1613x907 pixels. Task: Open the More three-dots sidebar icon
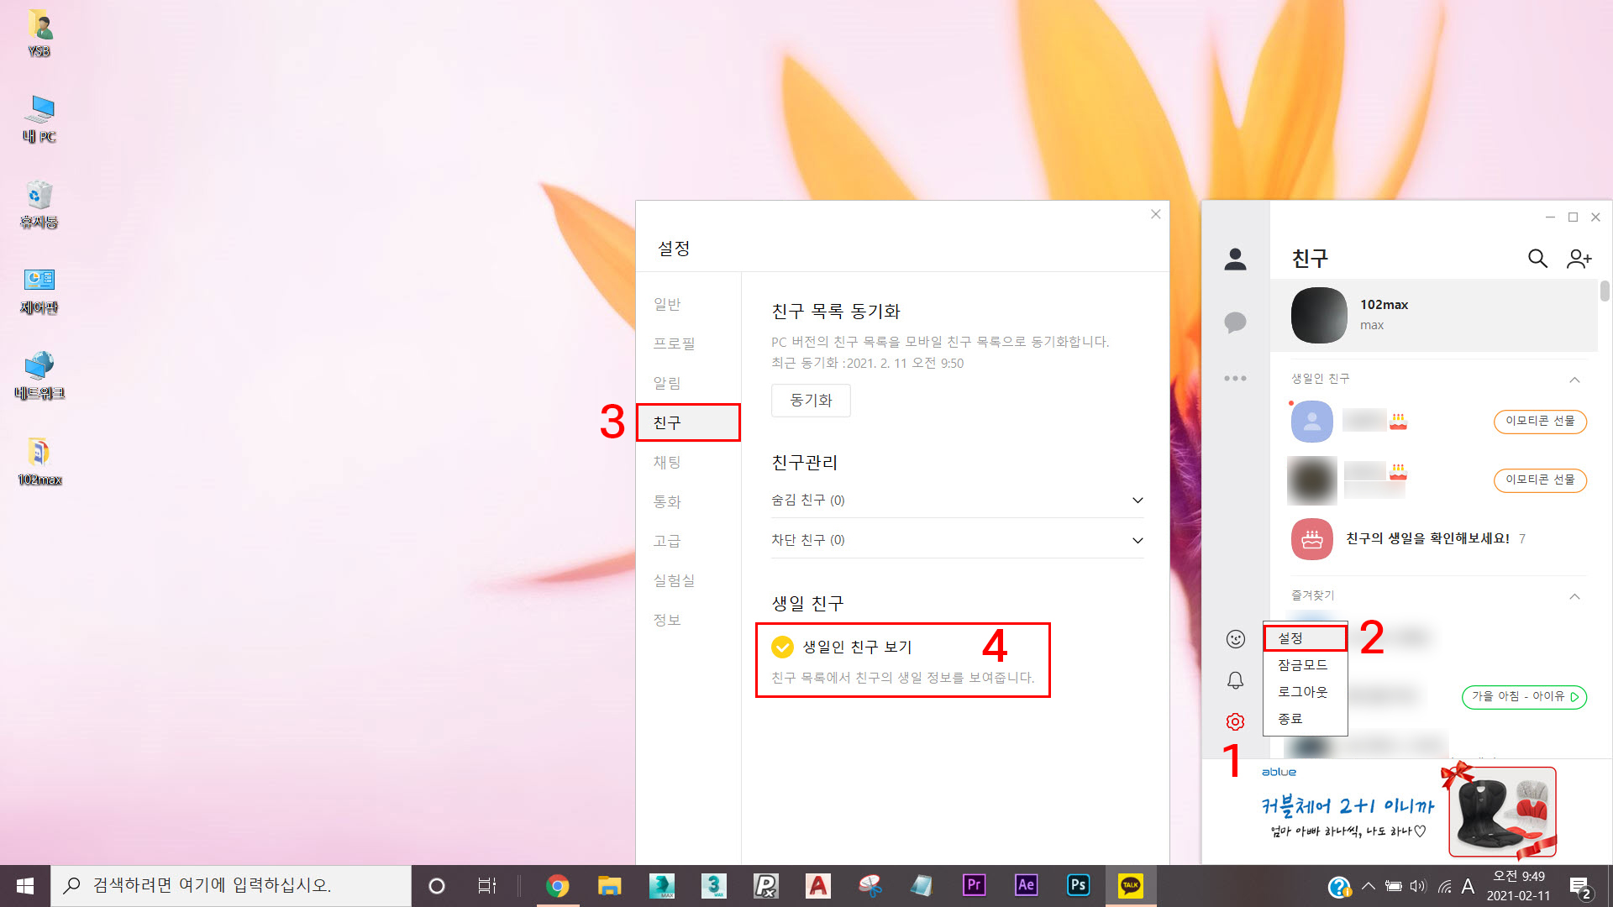click(1235, 379)
